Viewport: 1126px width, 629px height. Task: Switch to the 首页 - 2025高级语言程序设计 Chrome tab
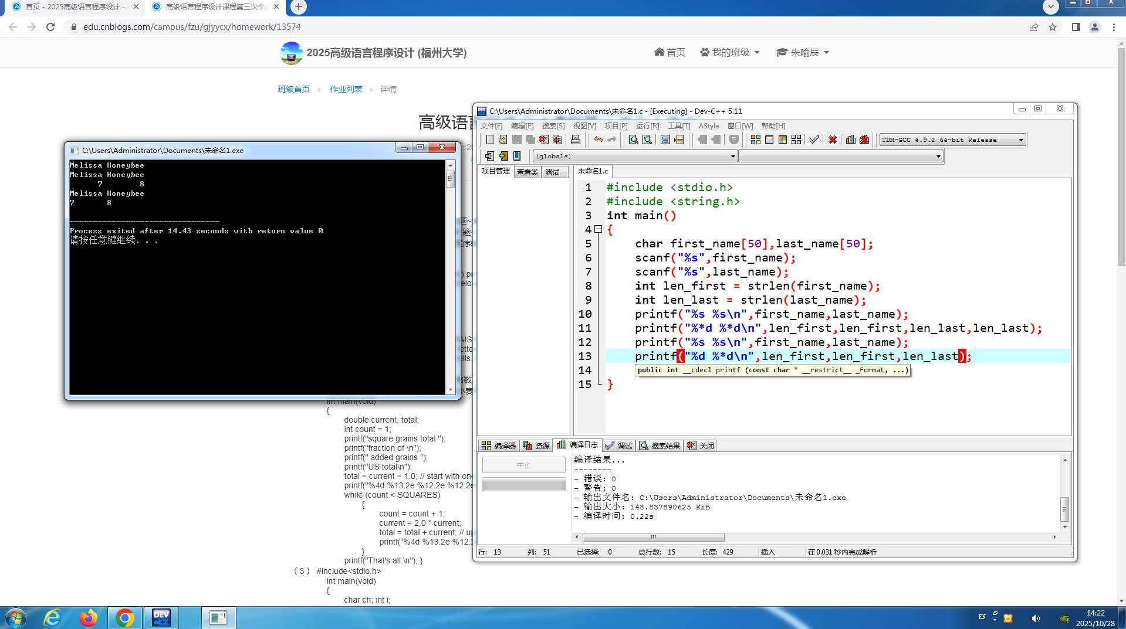pos(75,7)
